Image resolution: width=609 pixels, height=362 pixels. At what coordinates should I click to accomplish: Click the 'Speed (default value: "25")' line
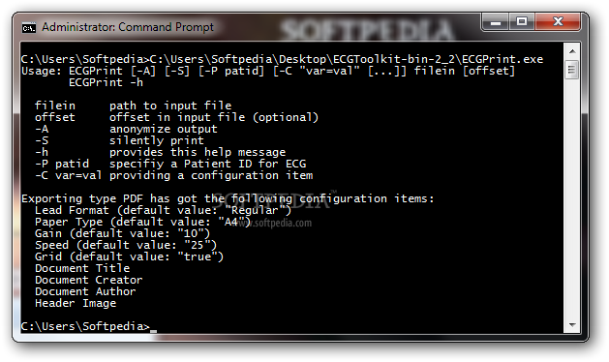(126, 246)
